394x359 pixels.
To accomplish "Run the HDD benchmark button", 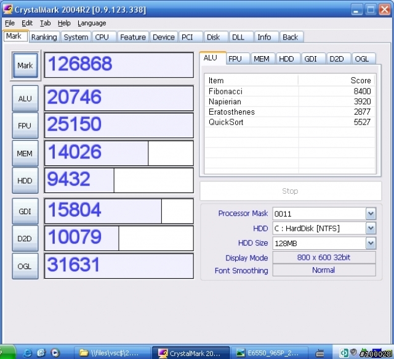I will pos(25,181).
